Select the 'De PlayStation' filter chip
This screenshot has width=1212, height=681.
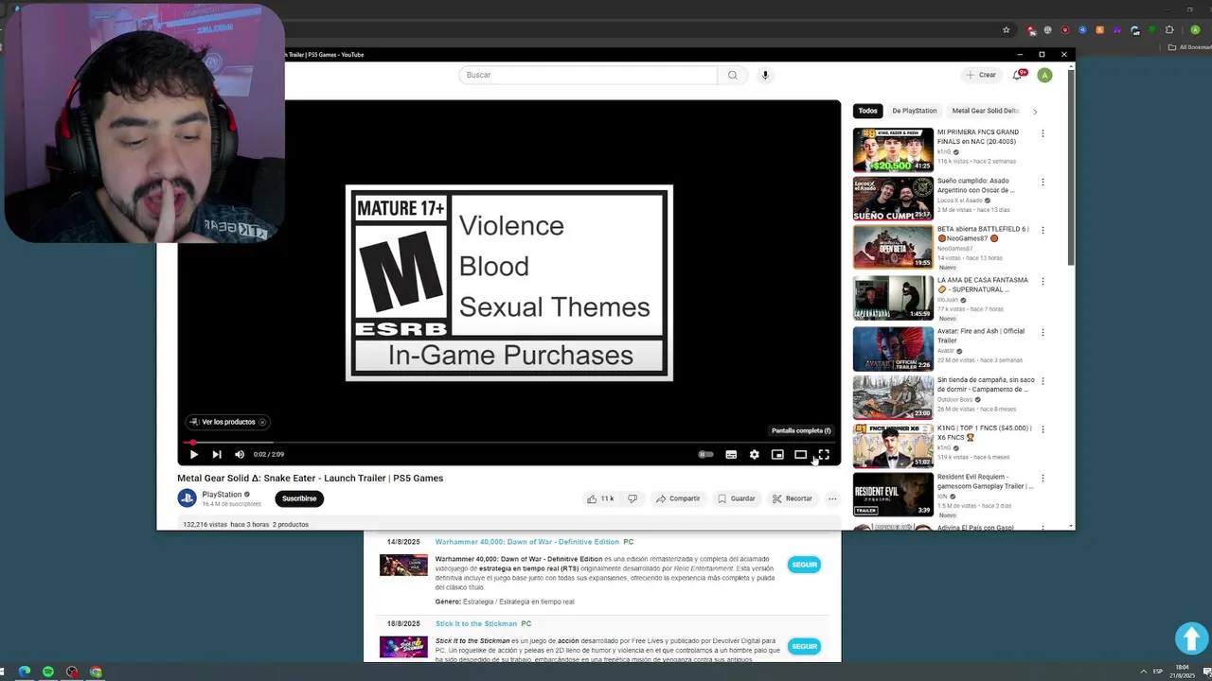pyautogui.click(x=914, y=111)
